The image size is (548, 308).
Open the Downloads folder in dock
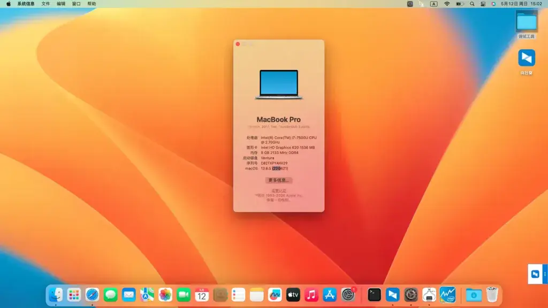(474, 295)
